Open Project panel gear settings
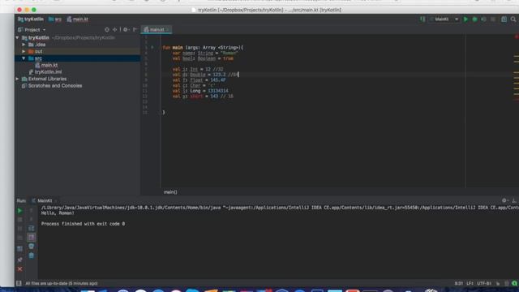Screen dimensions: 519x292 (x=126, y=30)
